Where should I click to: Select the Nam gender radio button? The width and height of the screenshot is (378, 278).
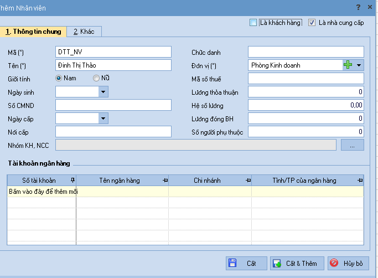(59, 78)
